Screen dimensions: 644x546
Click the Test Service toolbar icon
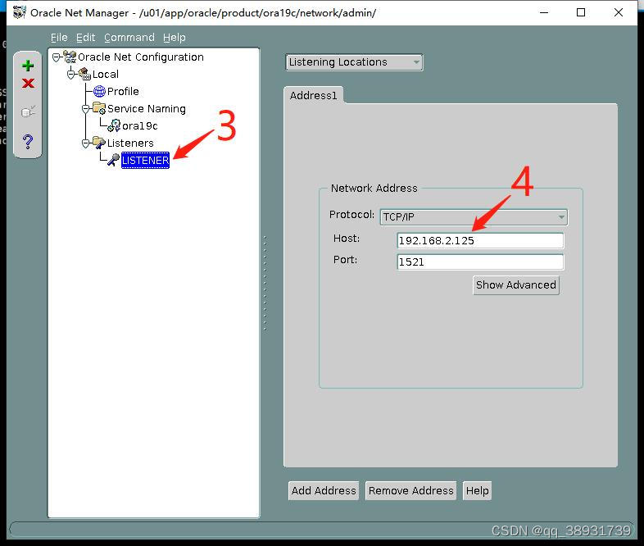pos(28,111)
